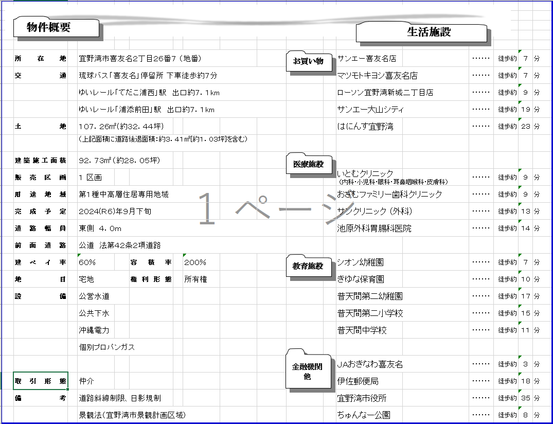Click the 2024(R6)年9月下旬 completion date cell
Screen dimensions: 553x424
[x=115, y=211]
